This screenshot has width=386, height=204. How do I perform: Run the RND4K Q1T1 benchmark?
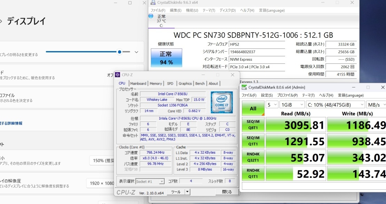point(253,173)
